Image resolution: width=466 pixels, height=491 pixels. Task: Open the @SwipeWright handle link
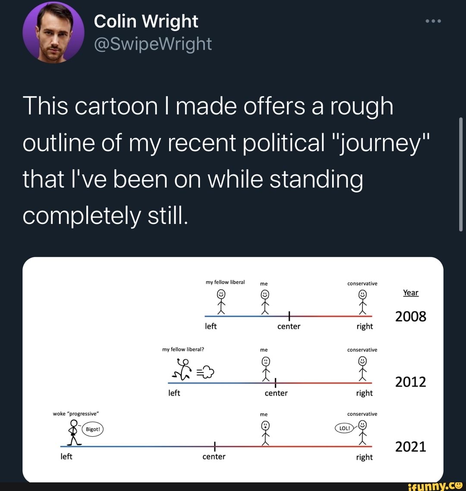[x=152, y=44]
